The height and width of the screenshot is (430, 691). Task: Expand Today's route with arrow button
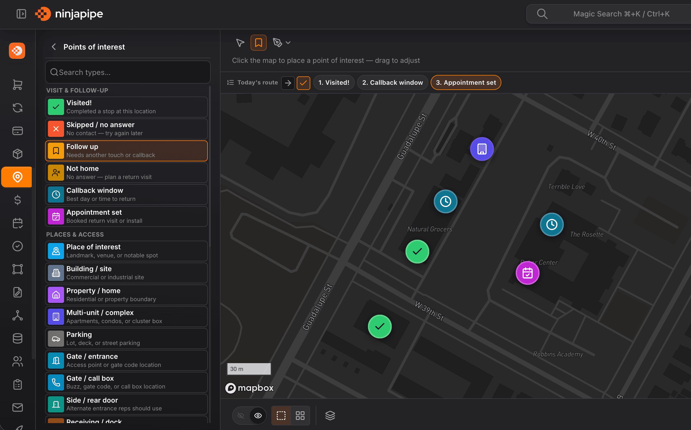pyautogui.click(x=288, y=83)
